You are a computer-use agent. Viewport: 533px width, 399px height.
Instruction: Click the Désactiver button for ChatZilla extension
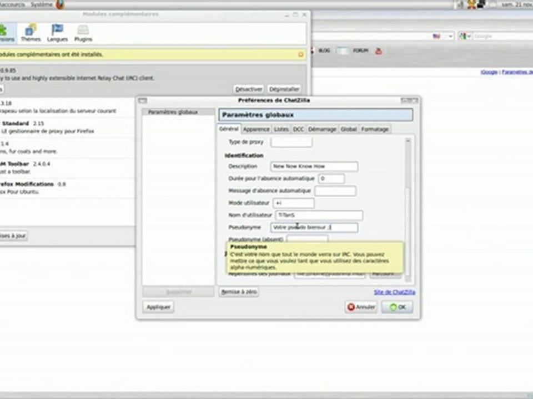pyautogui.click(x=249, y=89)
